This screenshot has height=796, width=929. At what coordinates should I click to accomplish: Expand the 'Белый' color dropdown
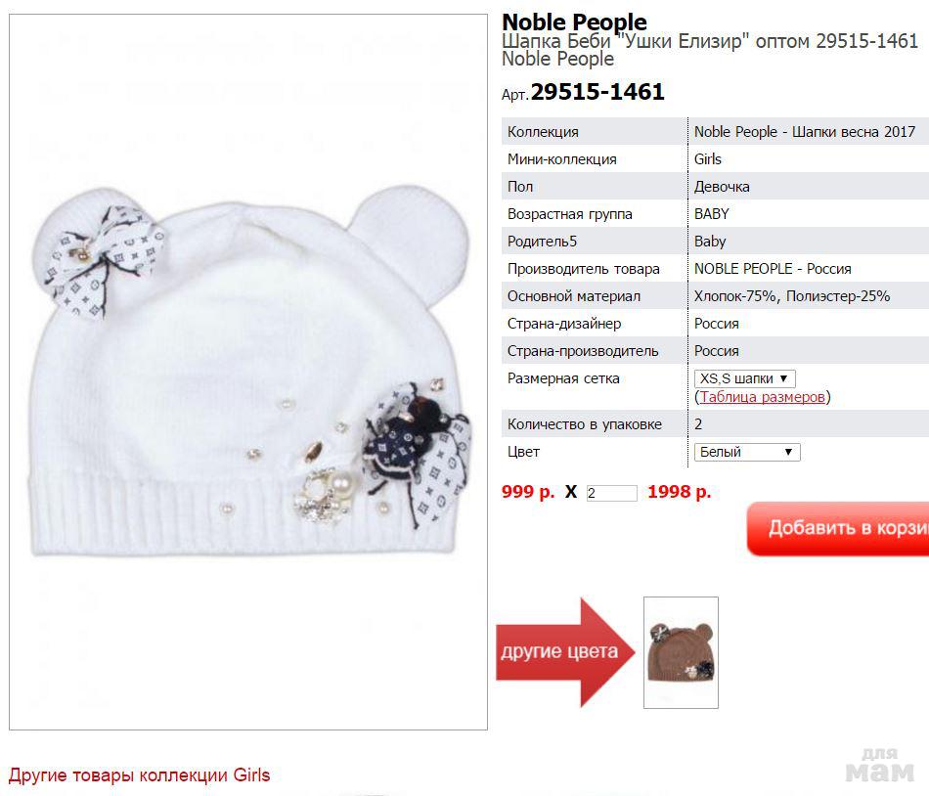747,452
